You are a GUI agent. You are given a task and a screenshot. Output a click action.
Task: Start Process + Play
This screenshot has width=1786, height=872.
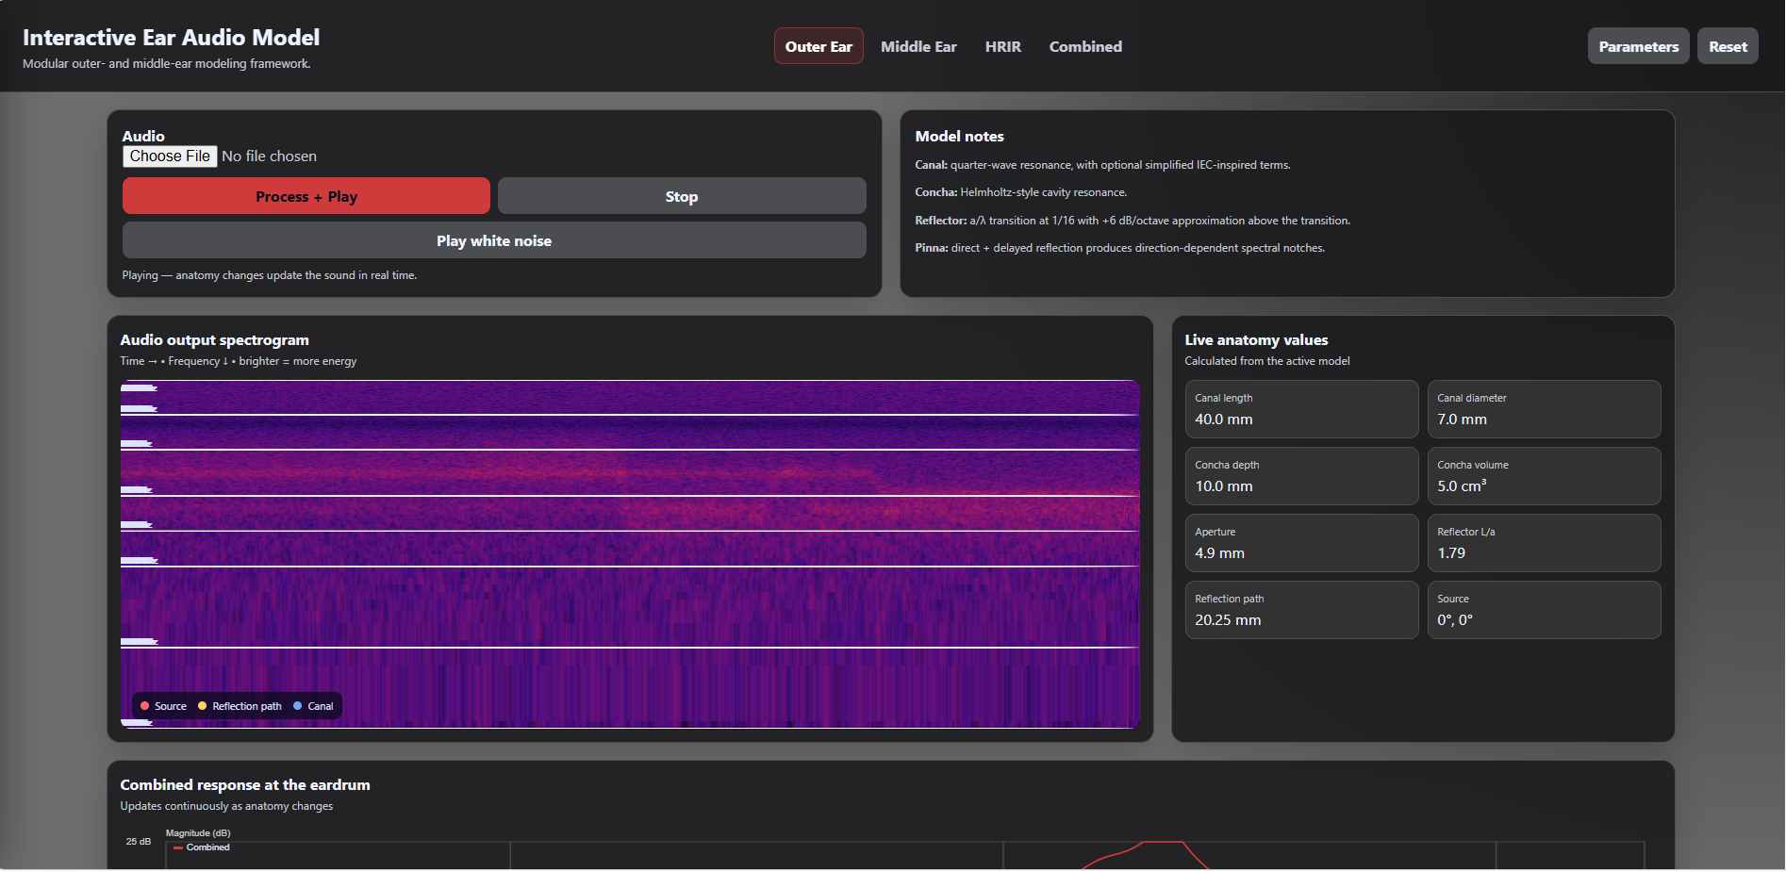click(x=306, y=196)
